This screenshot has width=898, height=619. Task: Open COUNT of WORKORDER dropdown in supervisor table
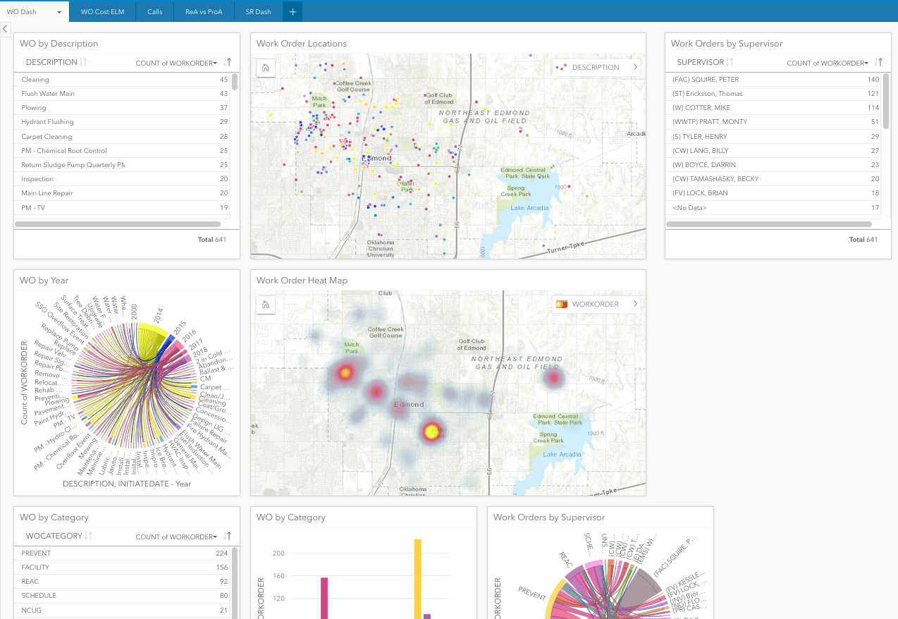click(x=828, y=63)
